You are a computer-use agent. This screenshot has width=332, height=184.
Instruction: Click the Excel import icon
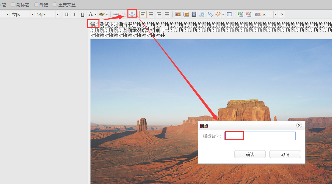(x=240, y=14)
